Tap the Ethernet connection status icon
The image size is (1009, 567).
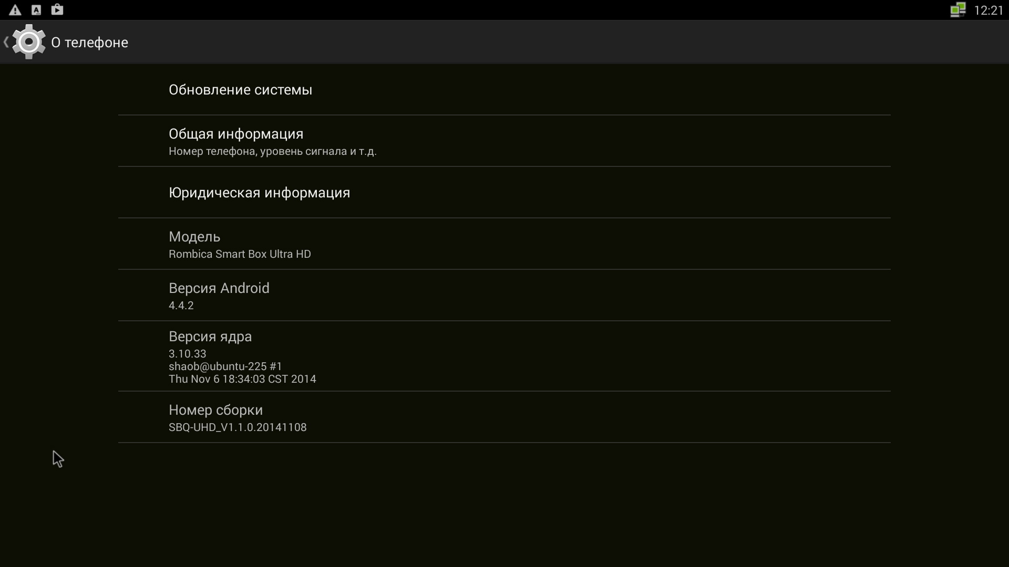[x=957, y=10]
